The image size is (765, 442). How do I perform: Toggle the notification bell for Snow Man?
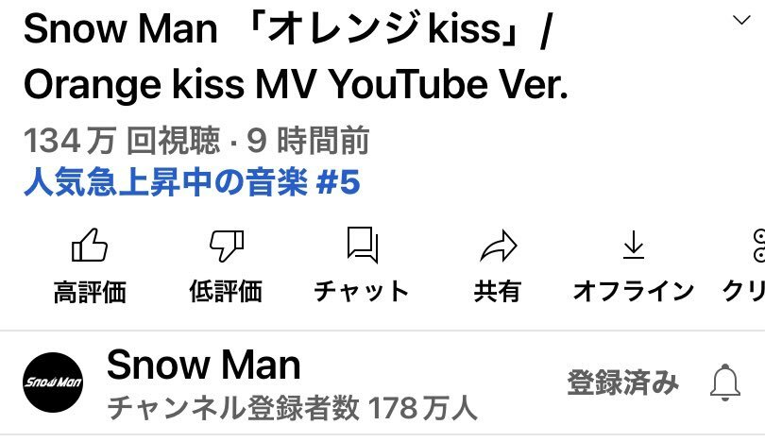coord(725,382)
